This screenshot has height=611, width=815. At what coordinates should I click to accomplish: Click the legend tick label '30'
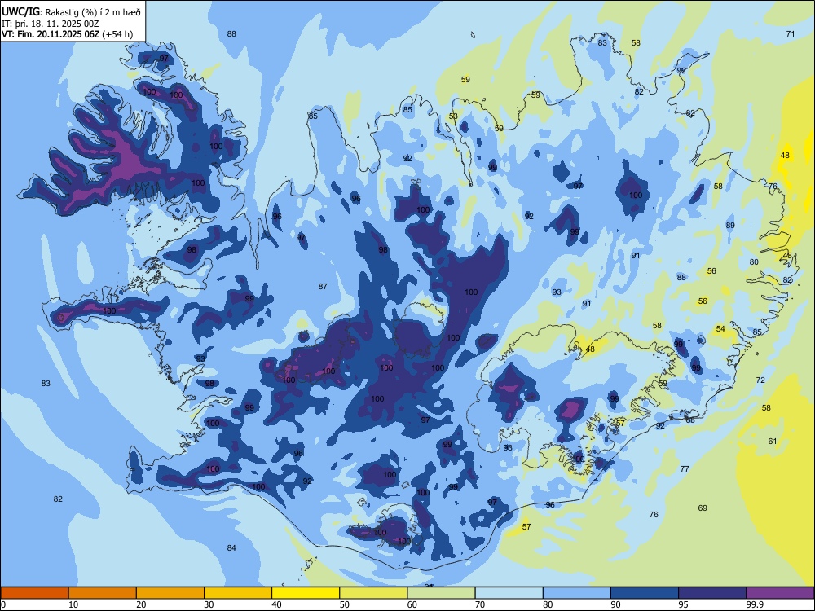click(209, 604)
